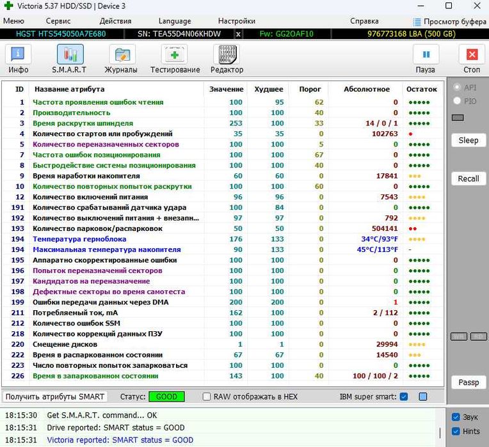The height and width of the screenshot is (447, 489).
Task: Select row Ошибки передачи данных через DMA
Action: click(x=223, y=302)
